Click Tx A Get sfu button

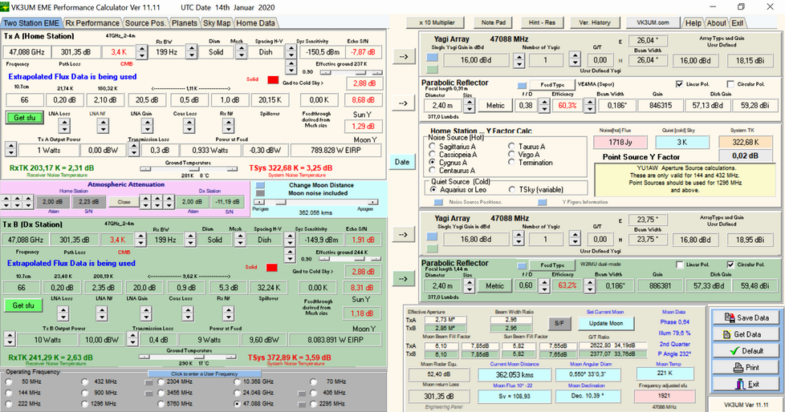point(25,118)
